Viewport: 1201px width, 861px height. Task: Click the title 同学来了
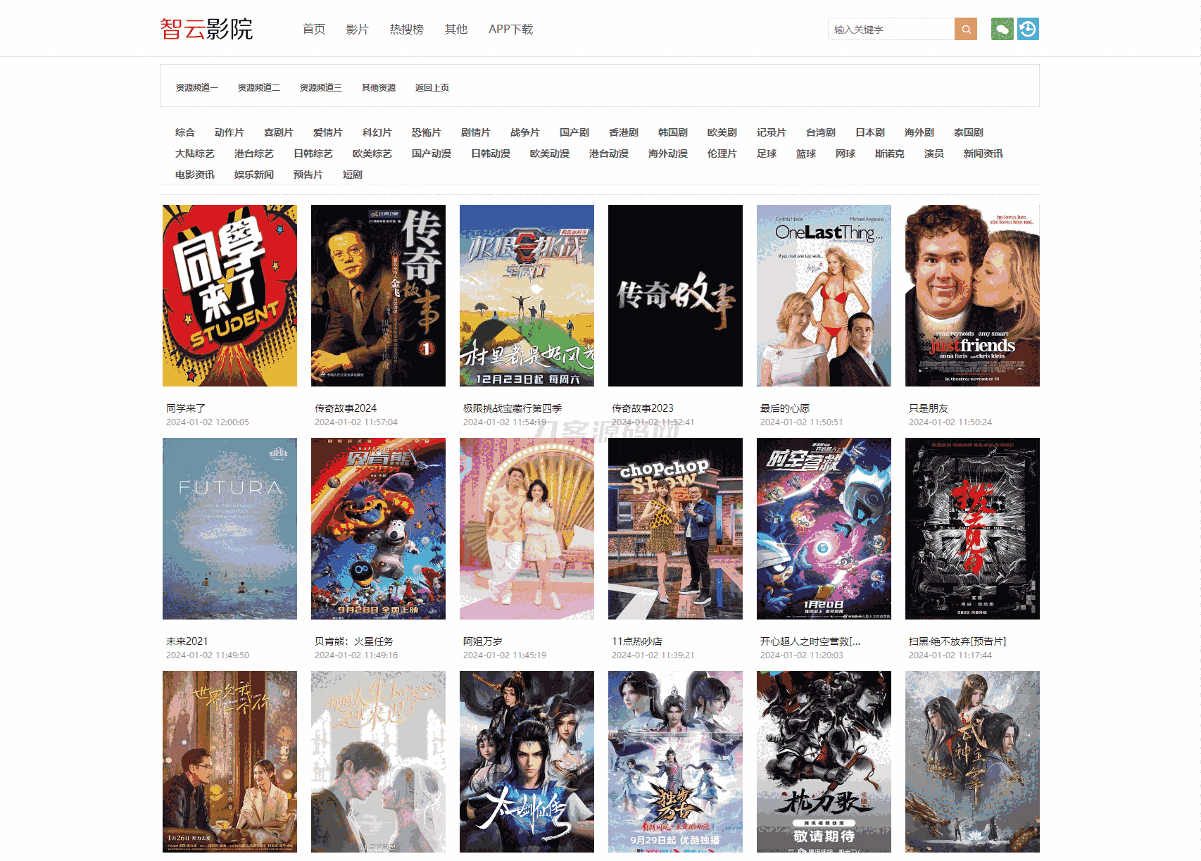(186, 408)
